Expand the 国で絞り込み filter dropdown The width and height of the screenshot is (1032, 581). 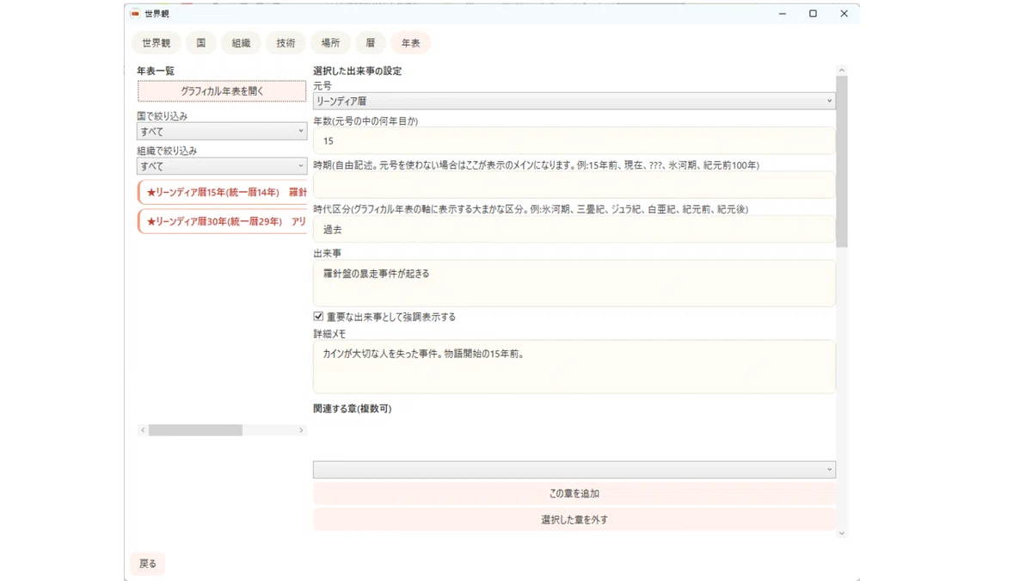[x=222, y=132]
